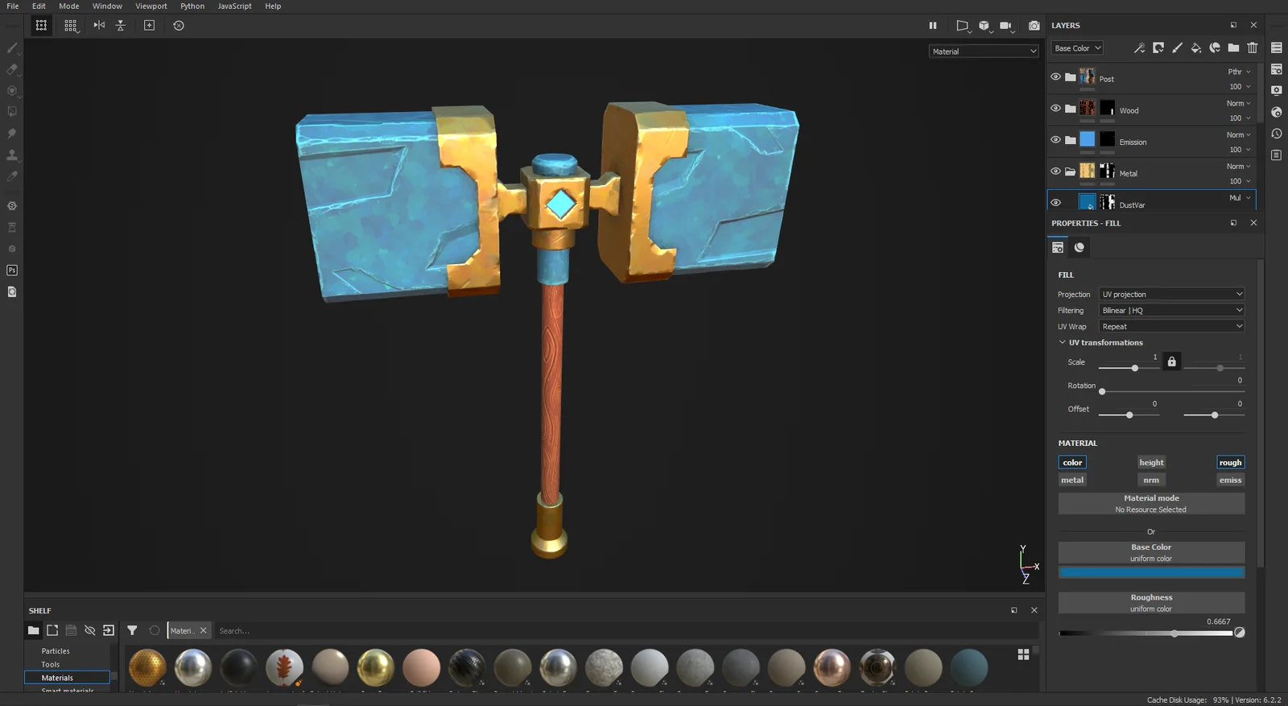Change Wood layer Norm blend mode

click(x=1238, y=103)
